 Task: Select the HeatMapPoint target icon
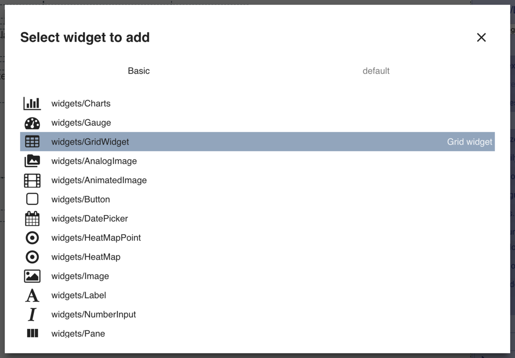coord(32,238)
